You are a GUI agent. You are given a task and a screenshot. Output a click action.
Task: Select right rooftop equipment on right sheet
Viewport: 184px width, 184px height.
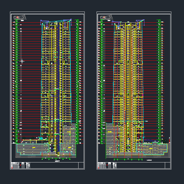[x=138, y=25]
